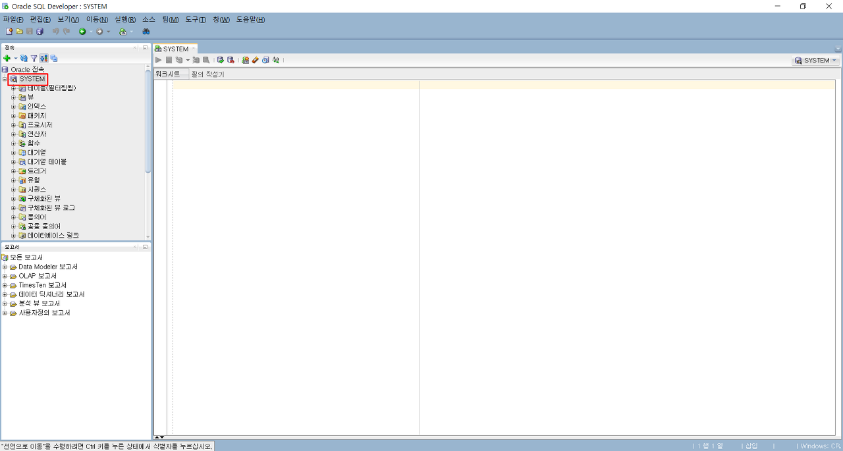Screen dimensions: 843x451
Task: Click the Run Script icon in worksheet toolbar
Action: pyautogui.click(x=169, y=60)
